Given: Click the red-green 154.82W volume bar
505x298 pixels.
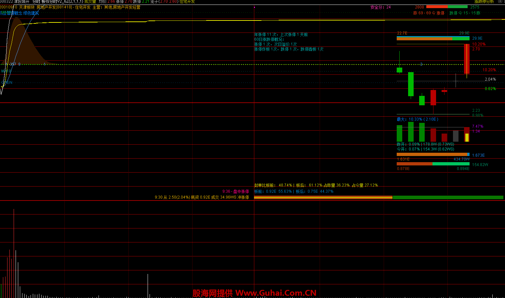Looking at the screenshot, I should [433, 164].
